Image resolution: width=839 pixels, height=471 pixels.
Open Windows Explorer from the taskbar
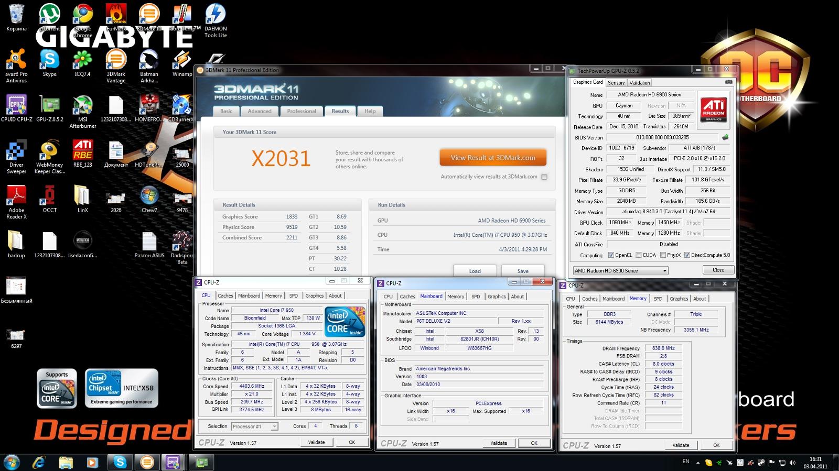[66, 462]
